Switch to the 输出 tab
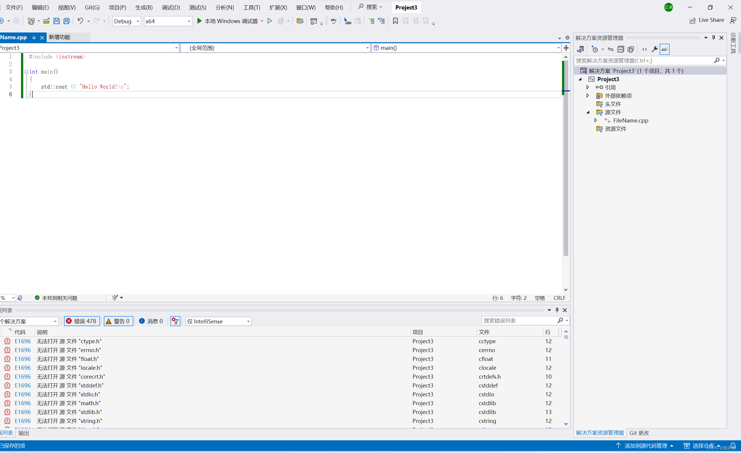 tap(24, 433)
